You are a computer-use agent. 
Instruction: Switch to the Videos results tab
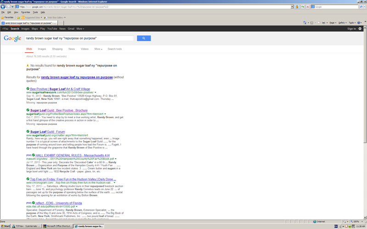click(x=84, y=49)
